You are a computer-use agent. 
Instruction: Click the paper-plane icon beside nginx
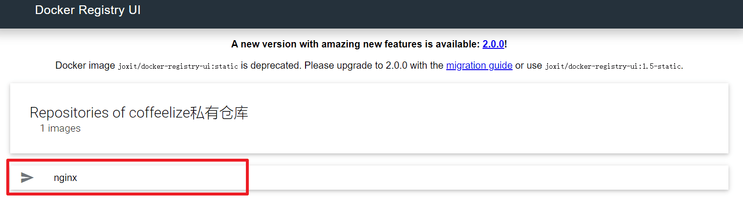tap(27, 178)
